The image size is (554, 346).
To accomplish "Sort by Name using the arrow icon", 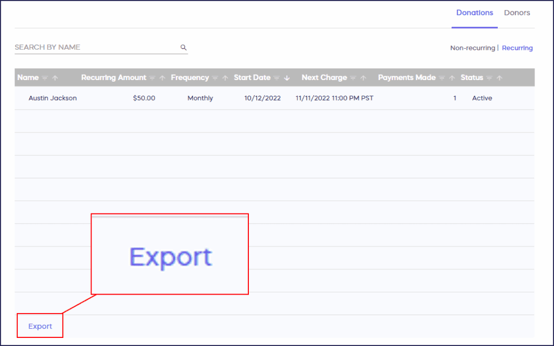I will (55, 78).
